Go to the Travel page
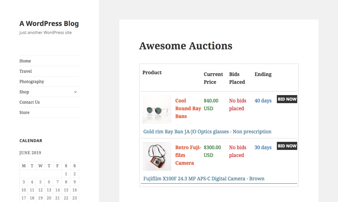This screenshot has width=338, height=202. pos(25,71)
